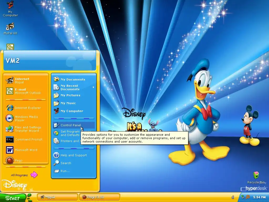This screenshot has width=269, height=202.
Task: Open My Music label
Action: [x=68, y=103]
